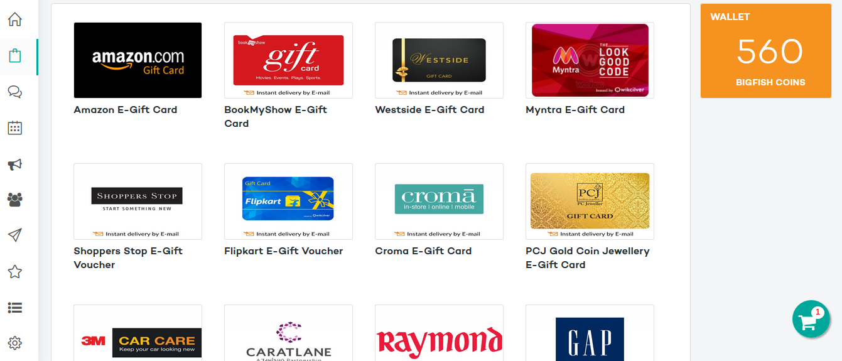Open the chat bubbles icon
842x361 pixels.
click(15, 92)
